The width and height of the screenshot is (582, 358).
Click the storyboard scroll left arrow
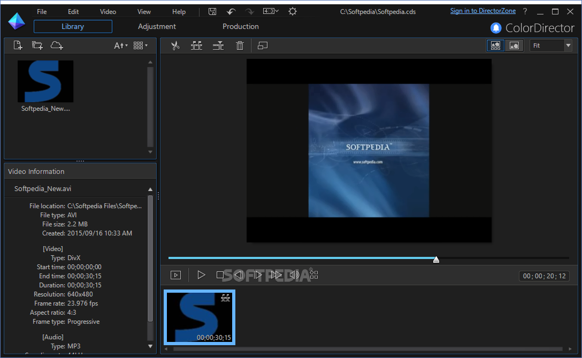click(166, 349)
